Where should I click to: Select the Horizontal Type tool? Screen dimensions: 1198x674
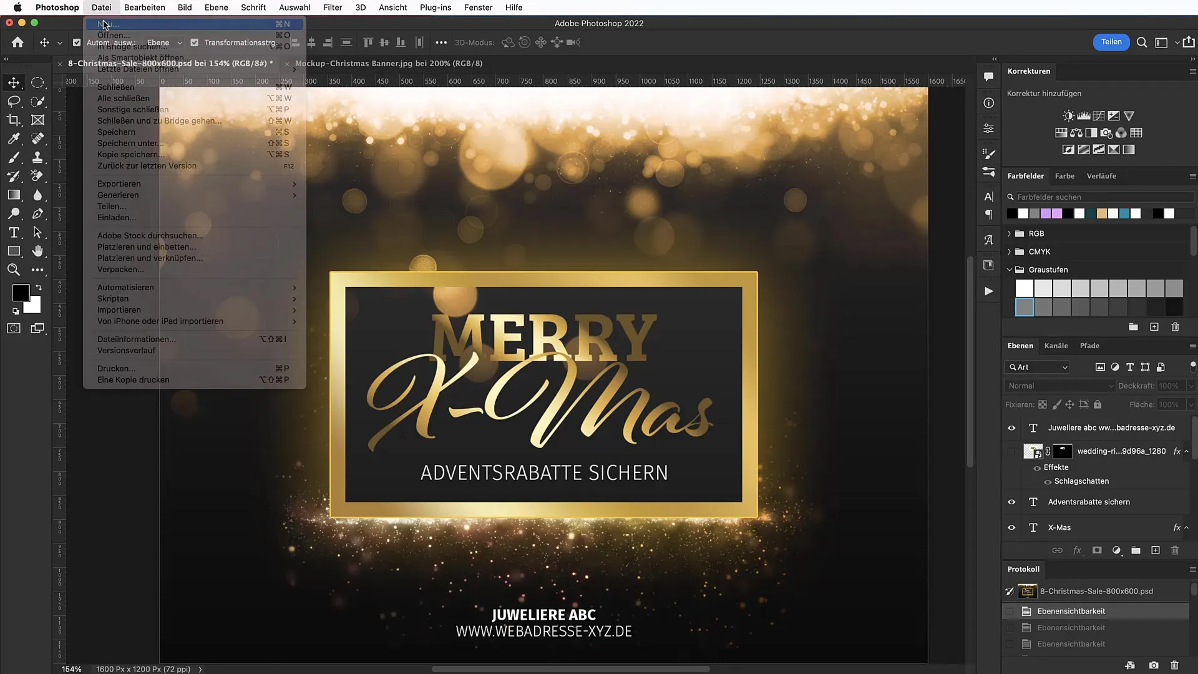14,232
